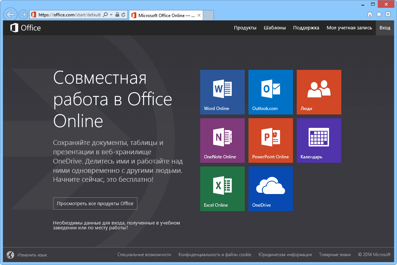Open a new tab button
Image resolution: width=397 pixels, height=265 pixels.
tap(209, 15)
